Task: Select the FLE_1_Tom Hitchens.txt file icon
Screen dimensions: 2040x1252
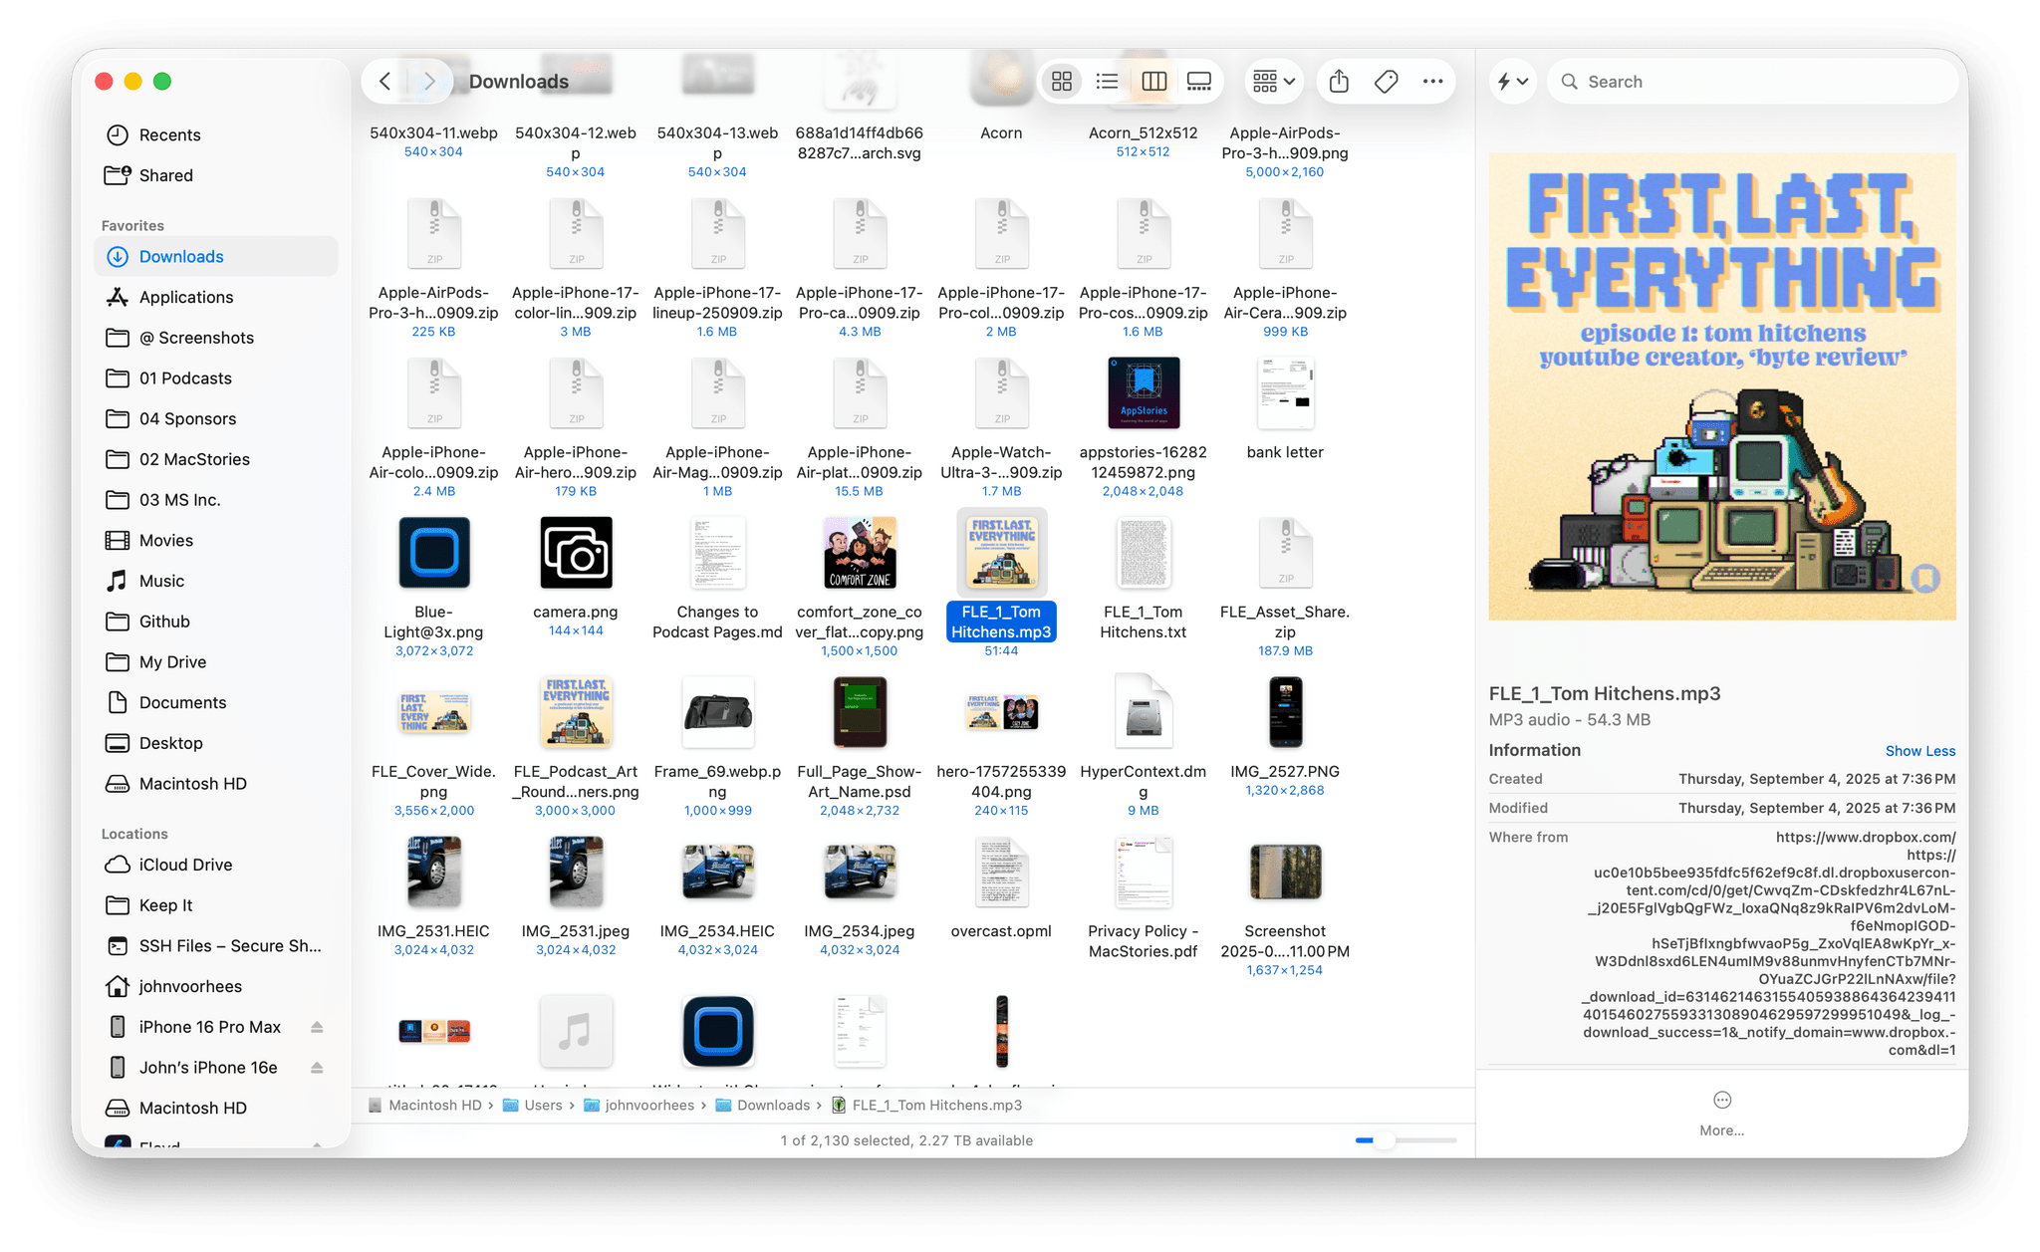Action: pyautogui.click(x=1144, y=553)
